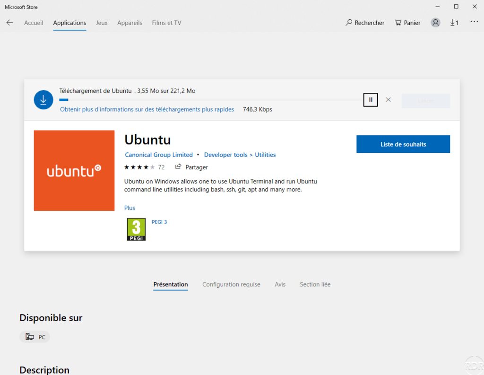Switch to the Jeux tab
Viewport: 484px width, 375px height.
(102, 23)
